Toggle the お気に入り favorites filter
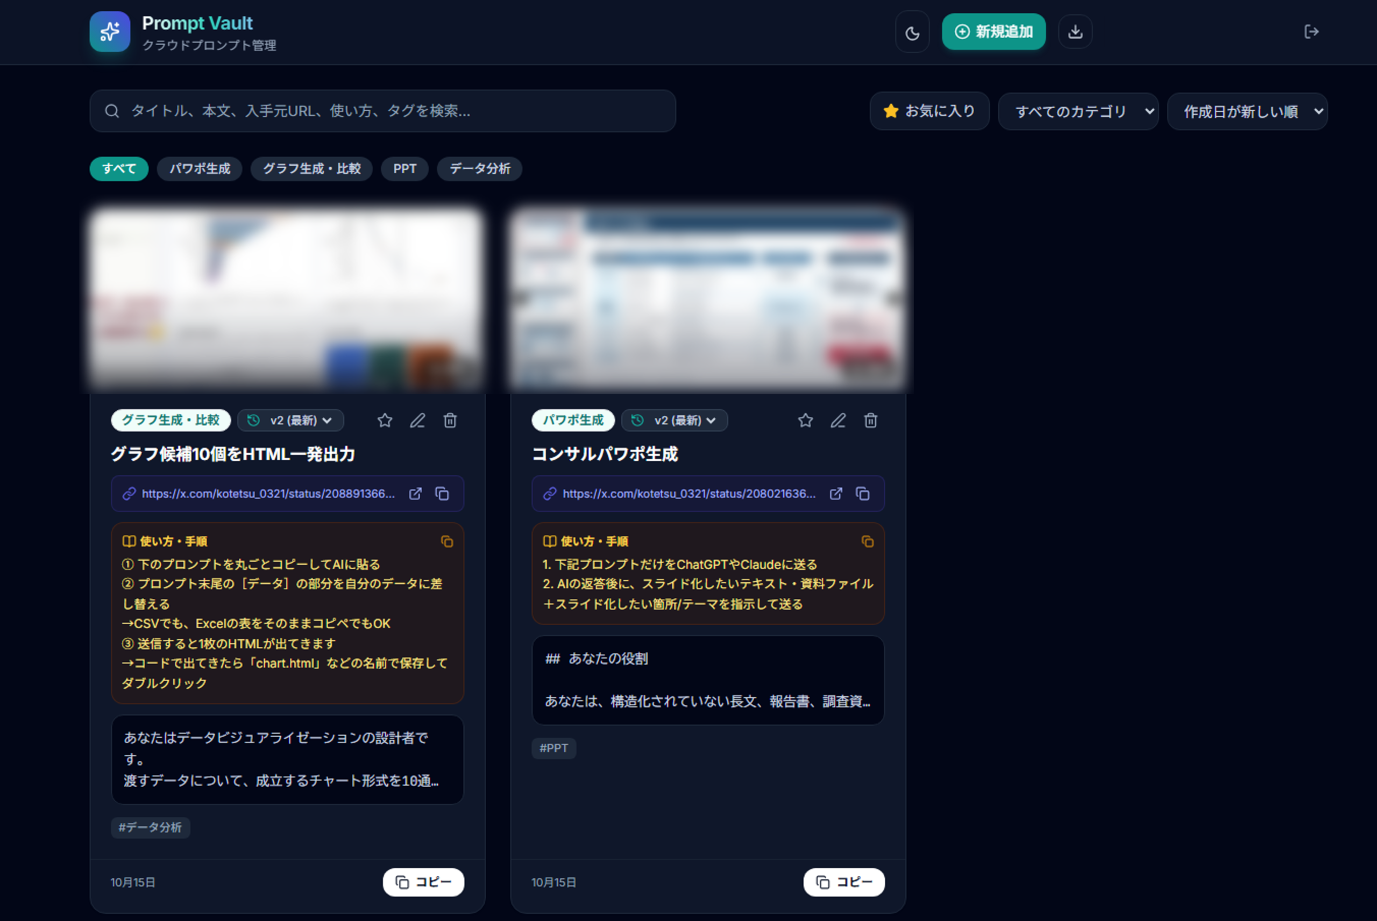The image size is (1377, 921). click(x=929, y=111)
